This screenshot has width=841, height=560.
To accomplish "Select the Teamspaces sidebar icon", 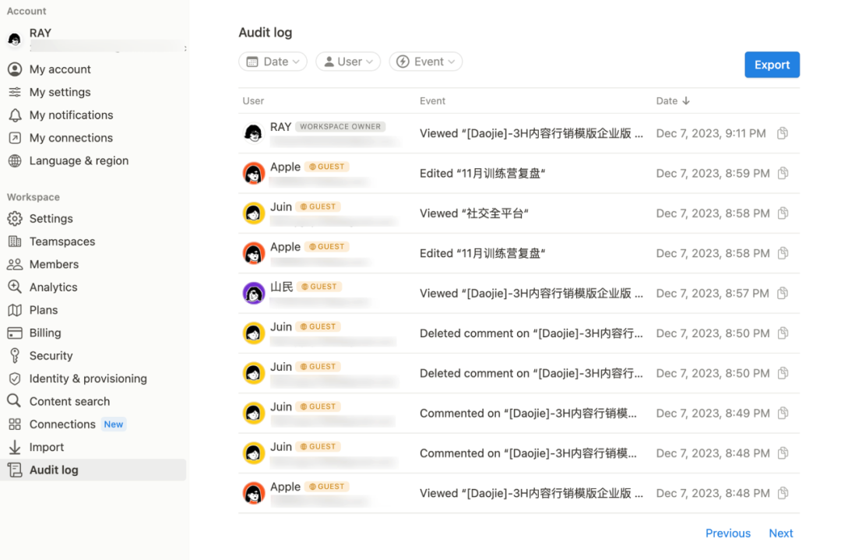I will (16, 241).
